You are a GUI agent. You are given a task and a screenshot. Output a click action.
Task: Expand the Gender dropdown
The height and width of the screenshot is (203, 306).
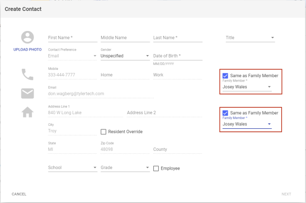[125, 56]
